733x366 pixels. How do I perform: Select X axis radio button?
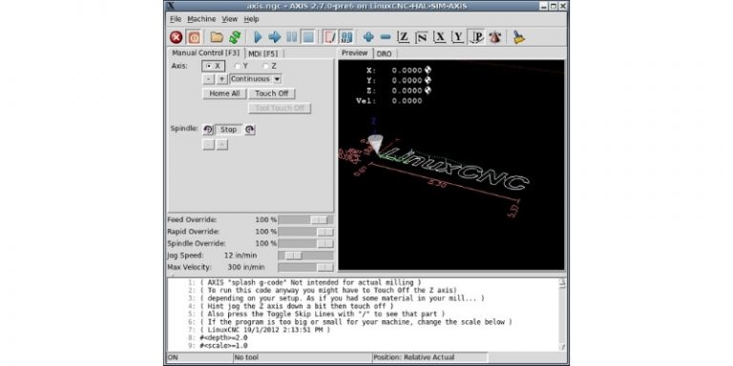pos(213,67)
